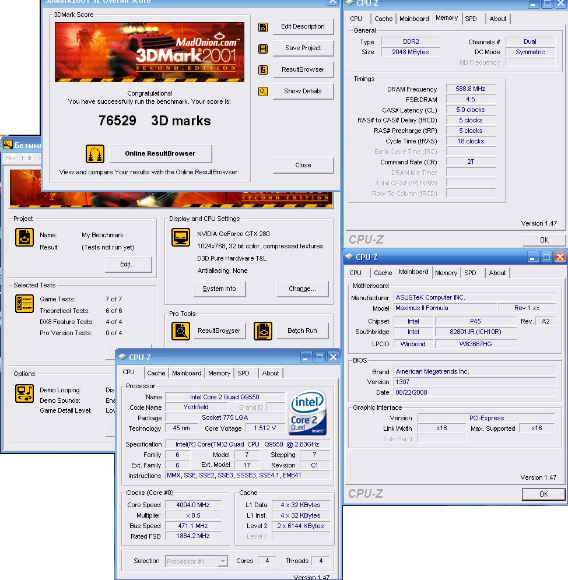This screenshot has width=568, height=580.
Task: Click the Save Project floppy icon
Action: (x=263, y=48)
